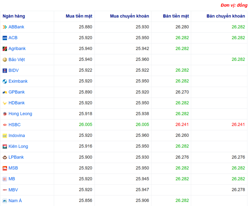Click the 'Ngân hàng' column header
Image resolution: width=251 pixels, height=206 pixels.
coord(14,16)
